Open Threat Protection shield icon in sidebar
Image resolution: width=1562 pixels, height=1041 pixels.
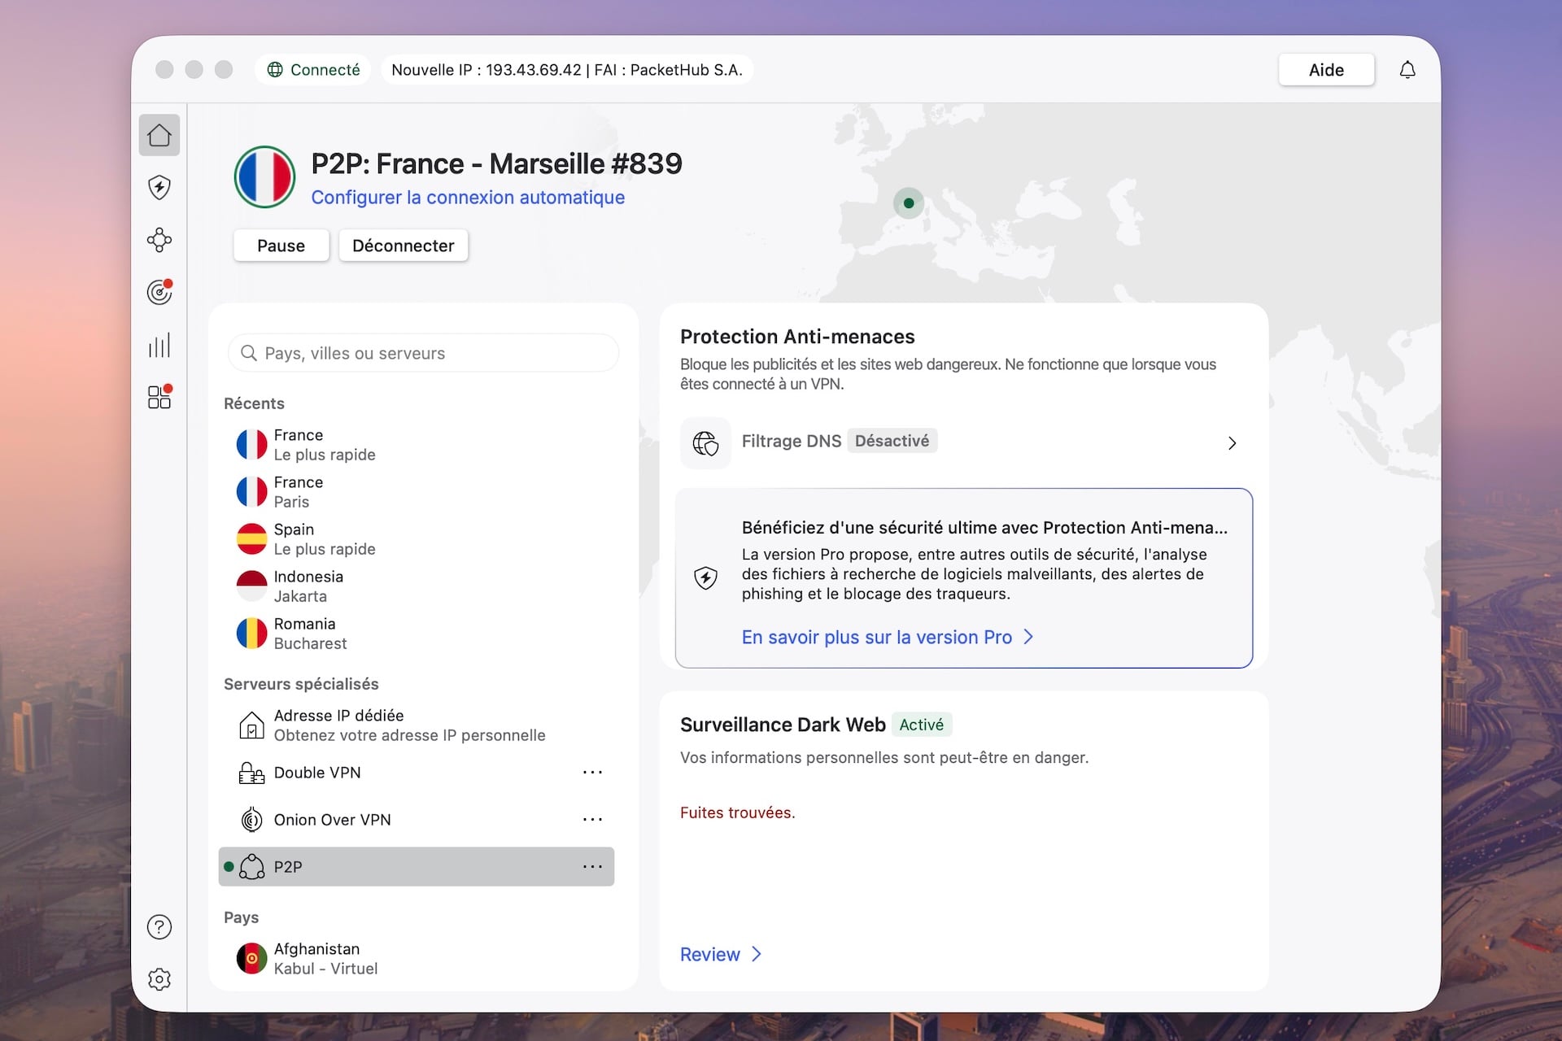(159, 188)
